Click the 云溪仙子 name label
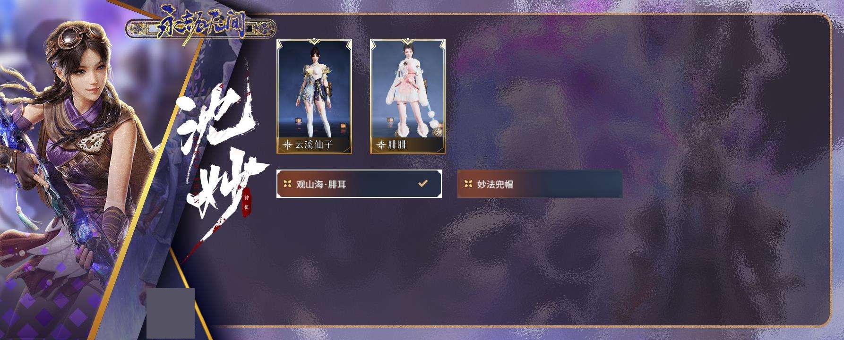Screen dimensions: 844x340 (x=314, y=145)
